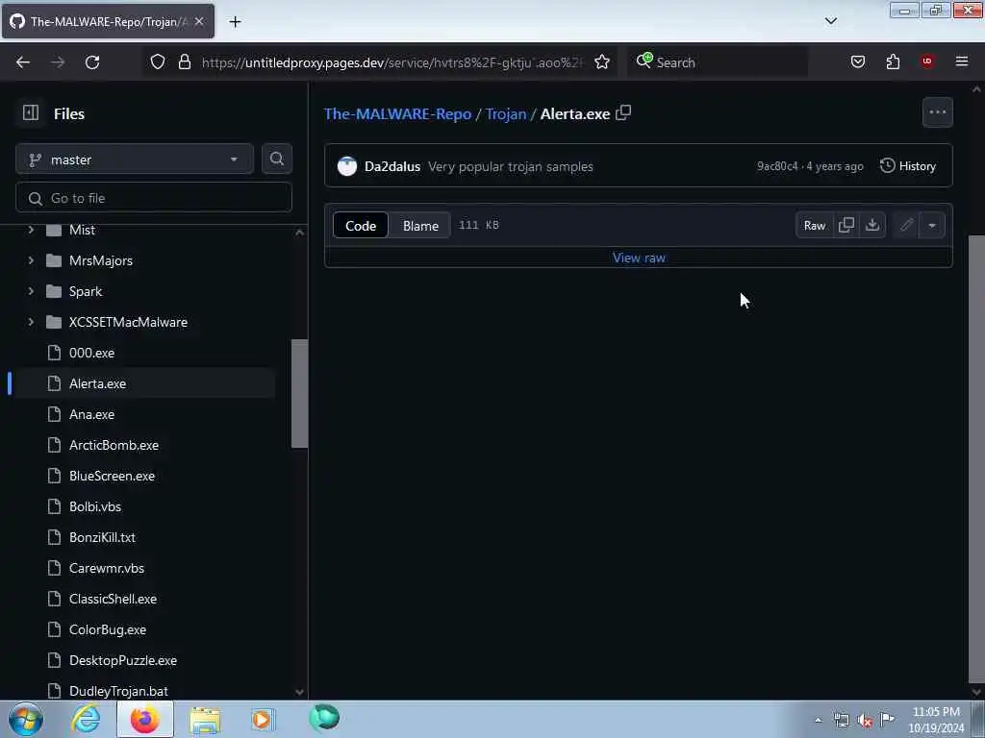Click the browser Search box
This screenshot has height=738, width=985.
(x=718, y=62)
